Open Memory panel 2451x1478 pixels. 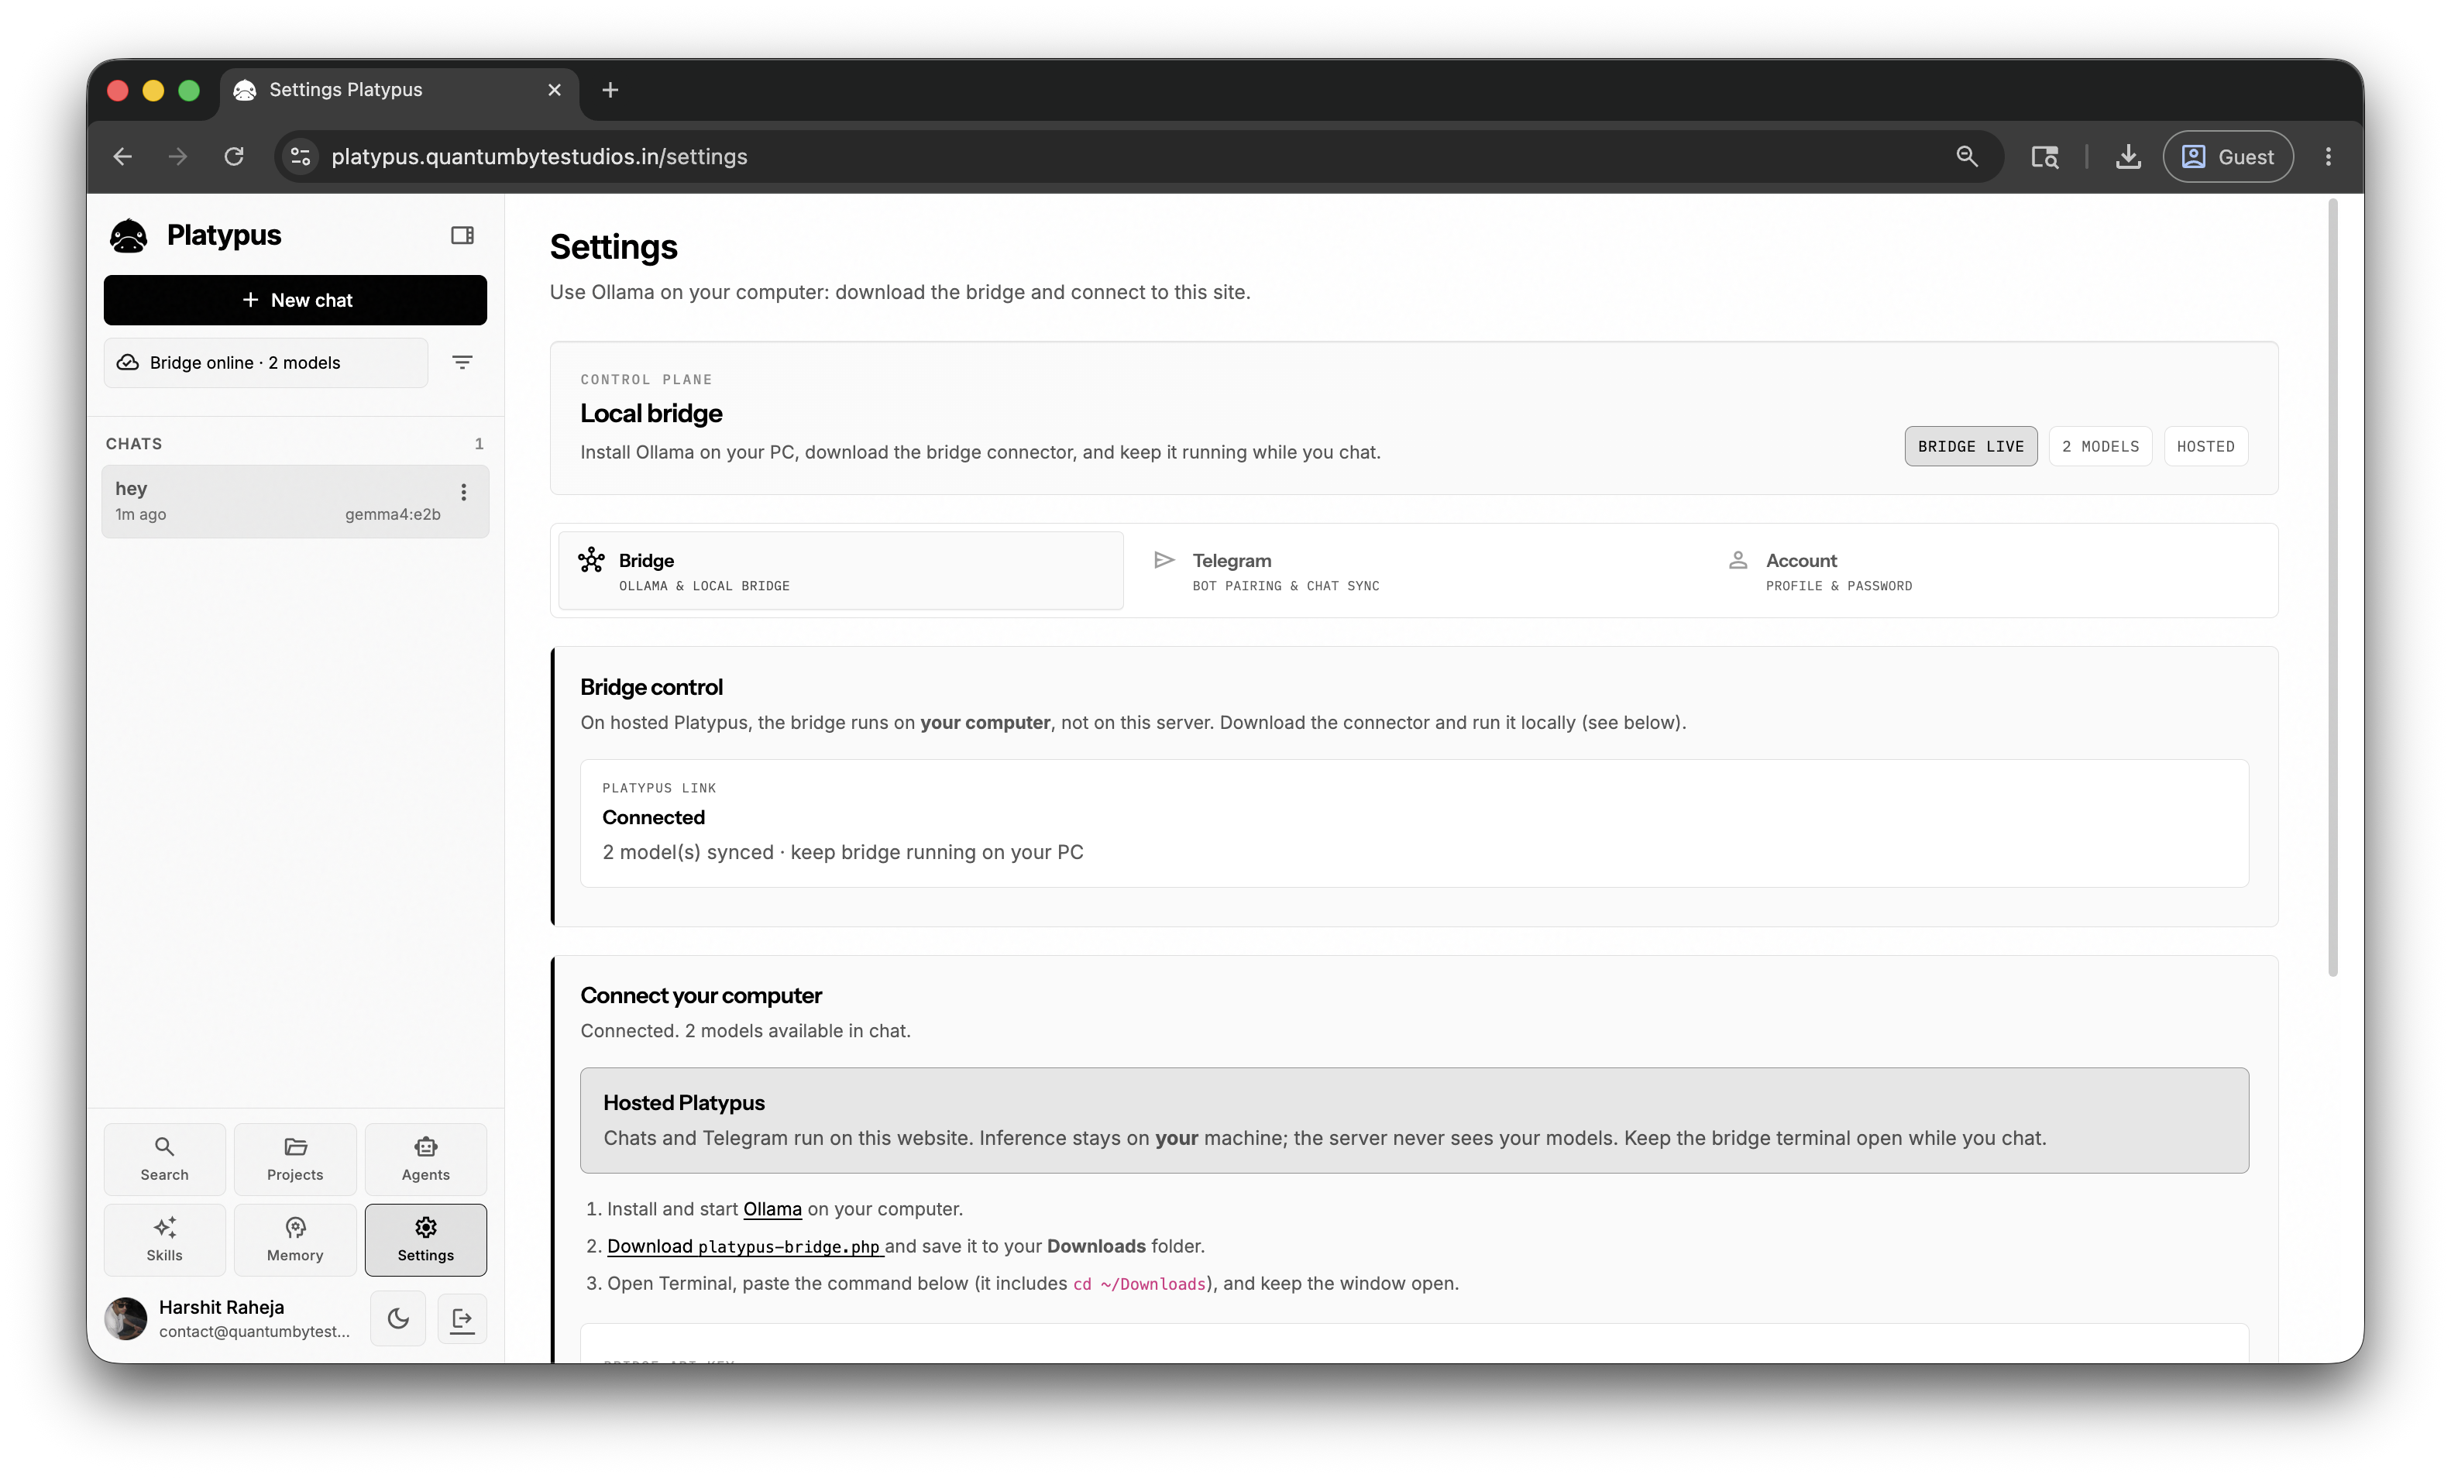294,1239
